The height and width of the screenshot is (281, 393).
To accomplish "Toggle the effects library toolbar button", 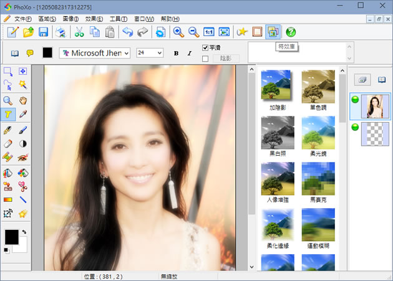I will tap(273, 32).
